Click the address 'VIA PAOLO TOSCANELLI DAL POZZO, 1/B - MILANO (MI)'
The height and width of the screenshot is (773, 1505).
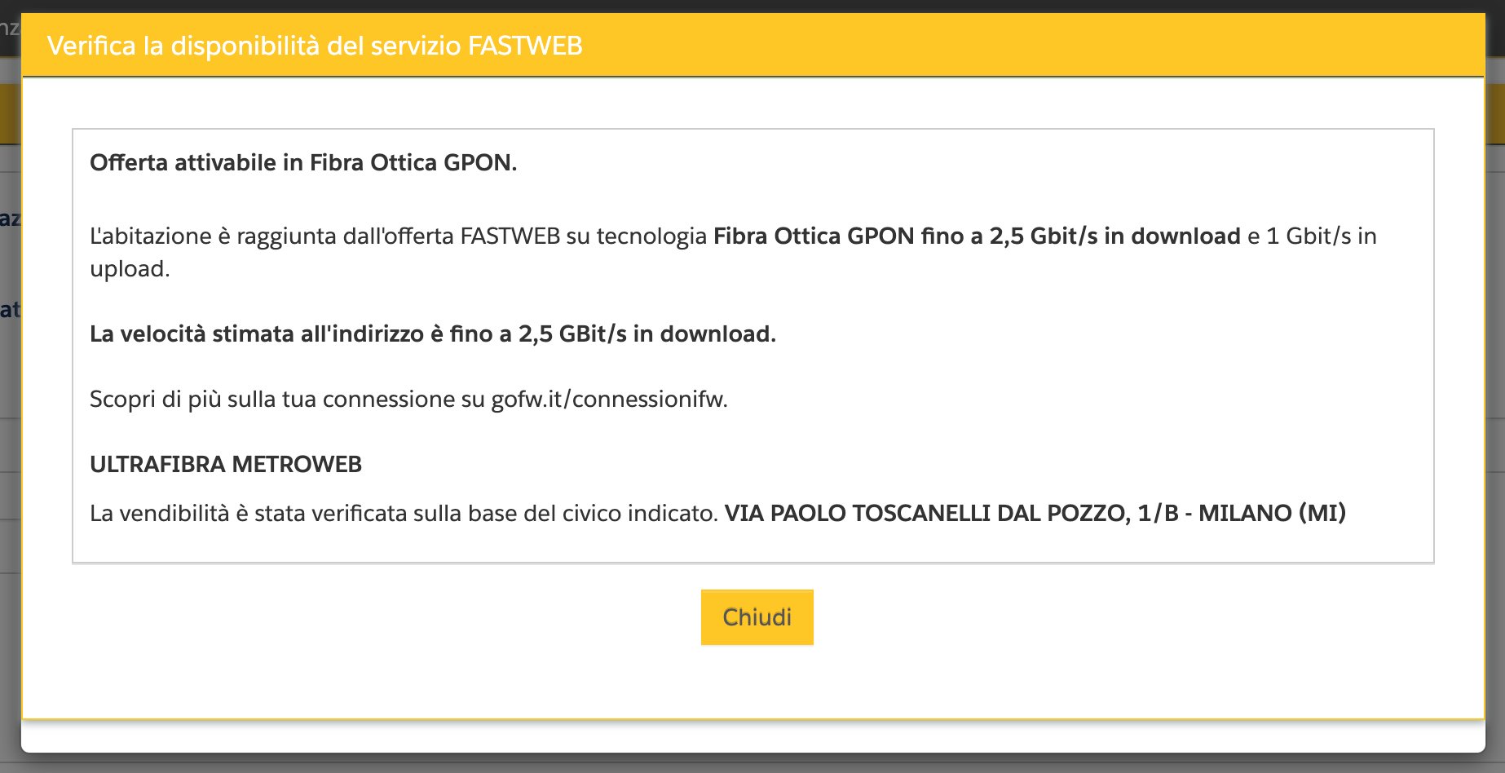coord(1035,513)
